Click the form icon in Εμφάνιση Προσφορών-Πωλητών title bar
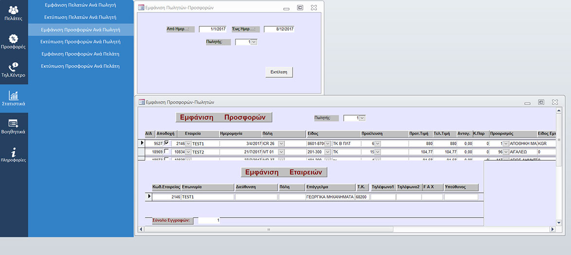Screen dimensions: 571x255 (x=142, y=102)
